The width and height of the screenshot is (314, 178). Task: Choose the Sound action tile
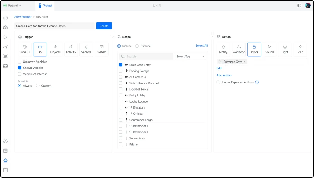coord(269,49)
